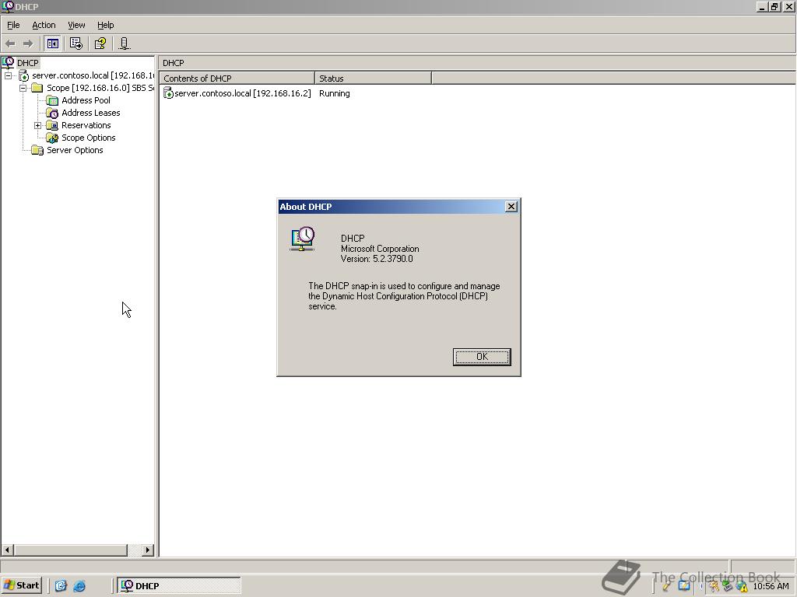Toggle the Show/Hide Console Tree button
Image resolution: width=797 pixels, height=597 pixels.
(x=52, y=44)
